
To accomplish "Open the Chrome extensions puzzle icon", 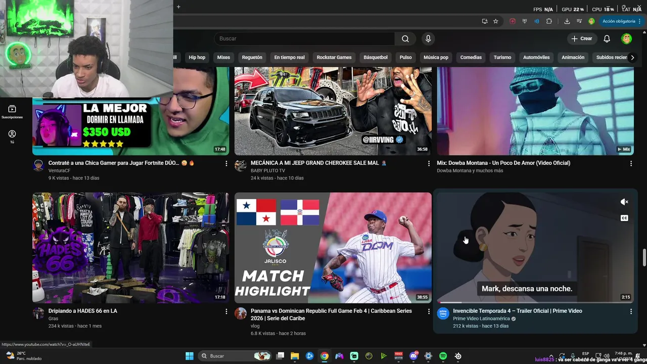I will point(549,21).
